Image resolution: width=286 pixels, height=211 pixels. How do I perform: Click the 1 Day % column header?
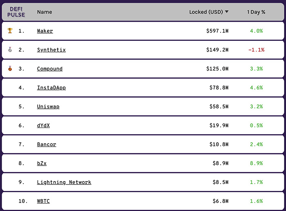click(256, 12)
